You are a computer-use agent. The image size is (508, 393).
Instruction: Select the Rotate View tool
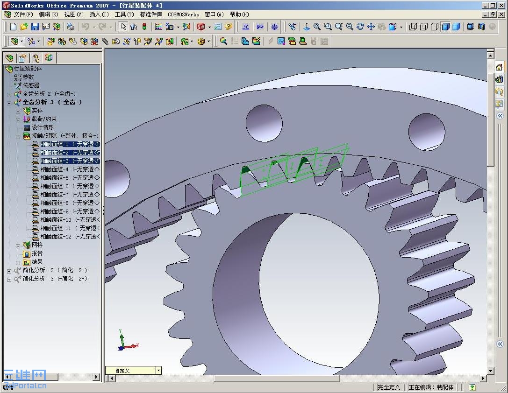click(x=360, y=27)
